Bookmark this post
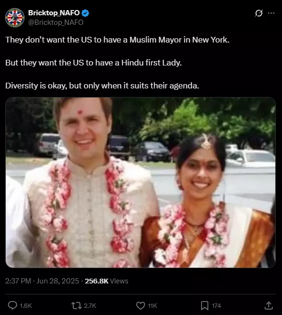The image size is (282, 315). tap(205, 305)
